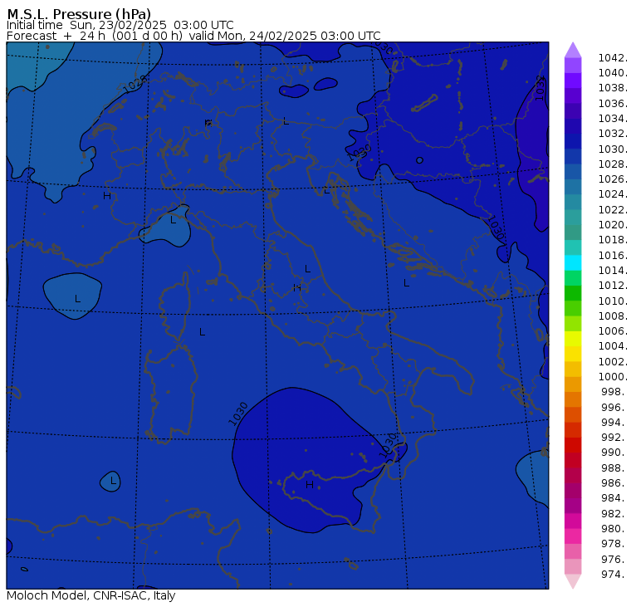Click the "1004." legend label

pyautogui.click(x=613, y=346)
